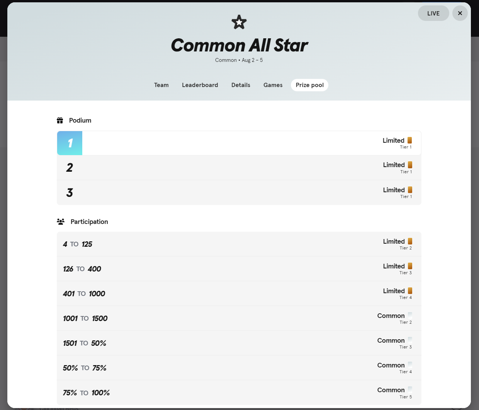Click the Limited card icon for 401 to 1000
The width and height of the screenshot is (479, 410).
tap(410, 291)
